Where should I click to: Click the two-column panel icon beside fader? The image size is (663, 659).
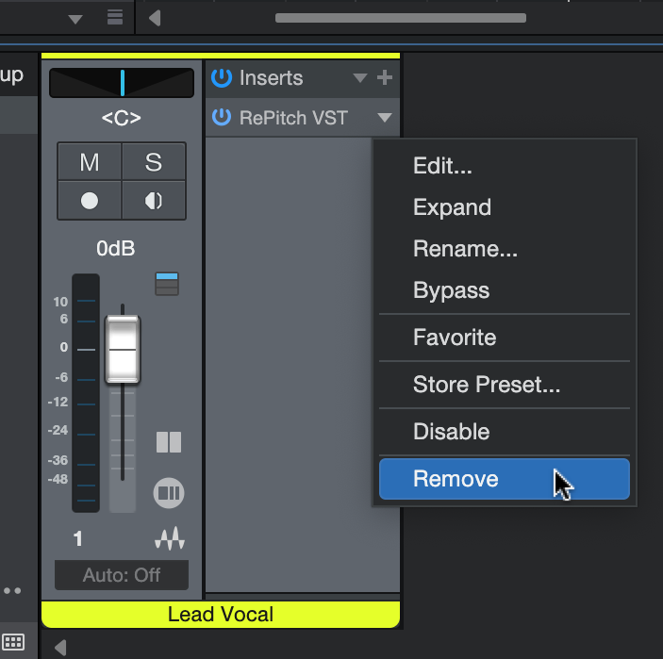tap(169, 442)
